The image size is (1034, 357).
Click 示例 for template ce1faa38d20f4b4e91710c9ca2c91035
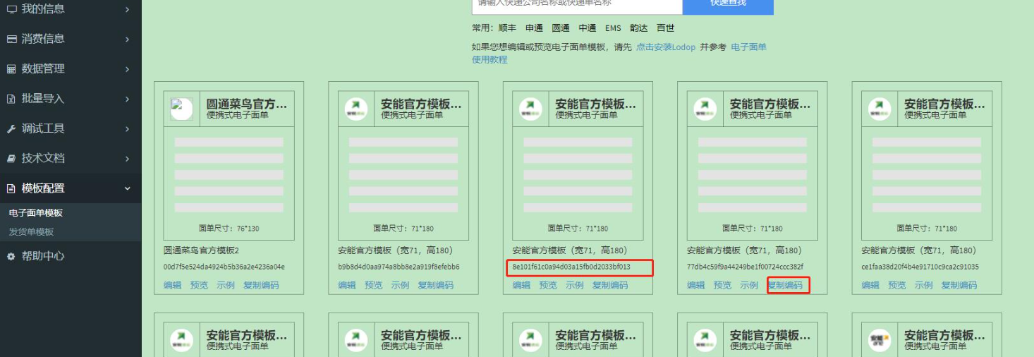[x=924, y=286]
